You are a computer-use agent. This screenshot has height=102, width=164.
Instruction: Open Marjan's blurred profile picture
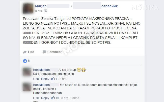[x=28, y=9]
